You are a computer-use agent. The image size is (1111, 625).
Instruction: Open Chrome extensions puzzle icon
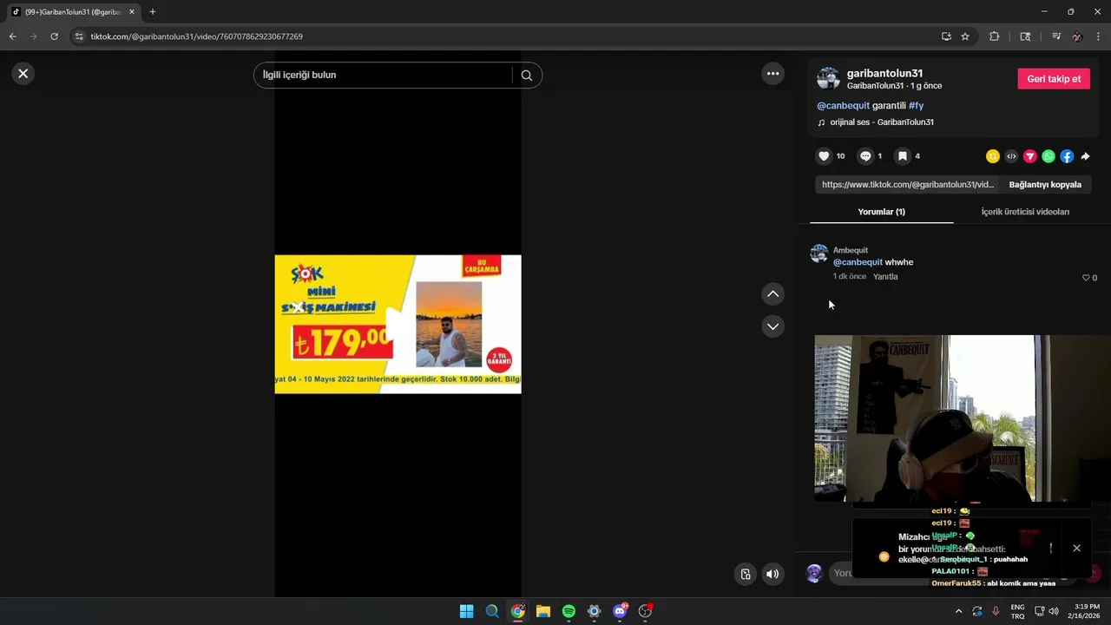click(x=995, y=36)
